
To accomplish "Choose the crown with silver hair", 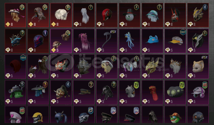I will pyautogui.click(x=175, y=66).
